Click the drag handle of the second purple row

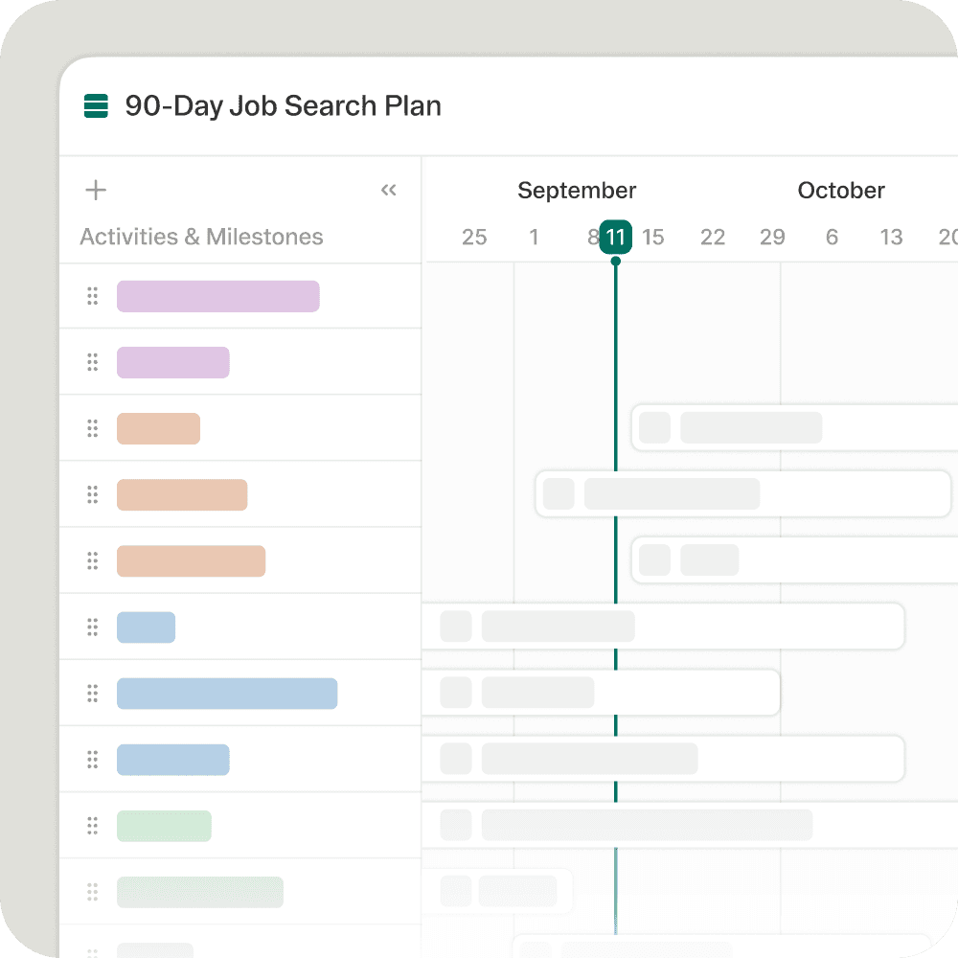[x=93, y=362]
